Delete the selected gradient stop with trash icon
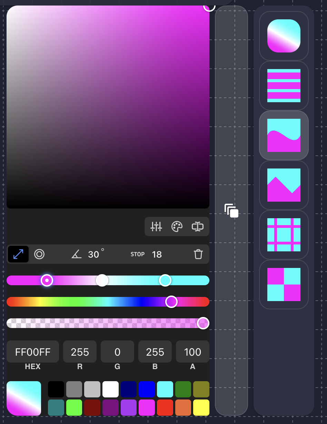This screenshot has width=327, height=424. coord(198,254)
